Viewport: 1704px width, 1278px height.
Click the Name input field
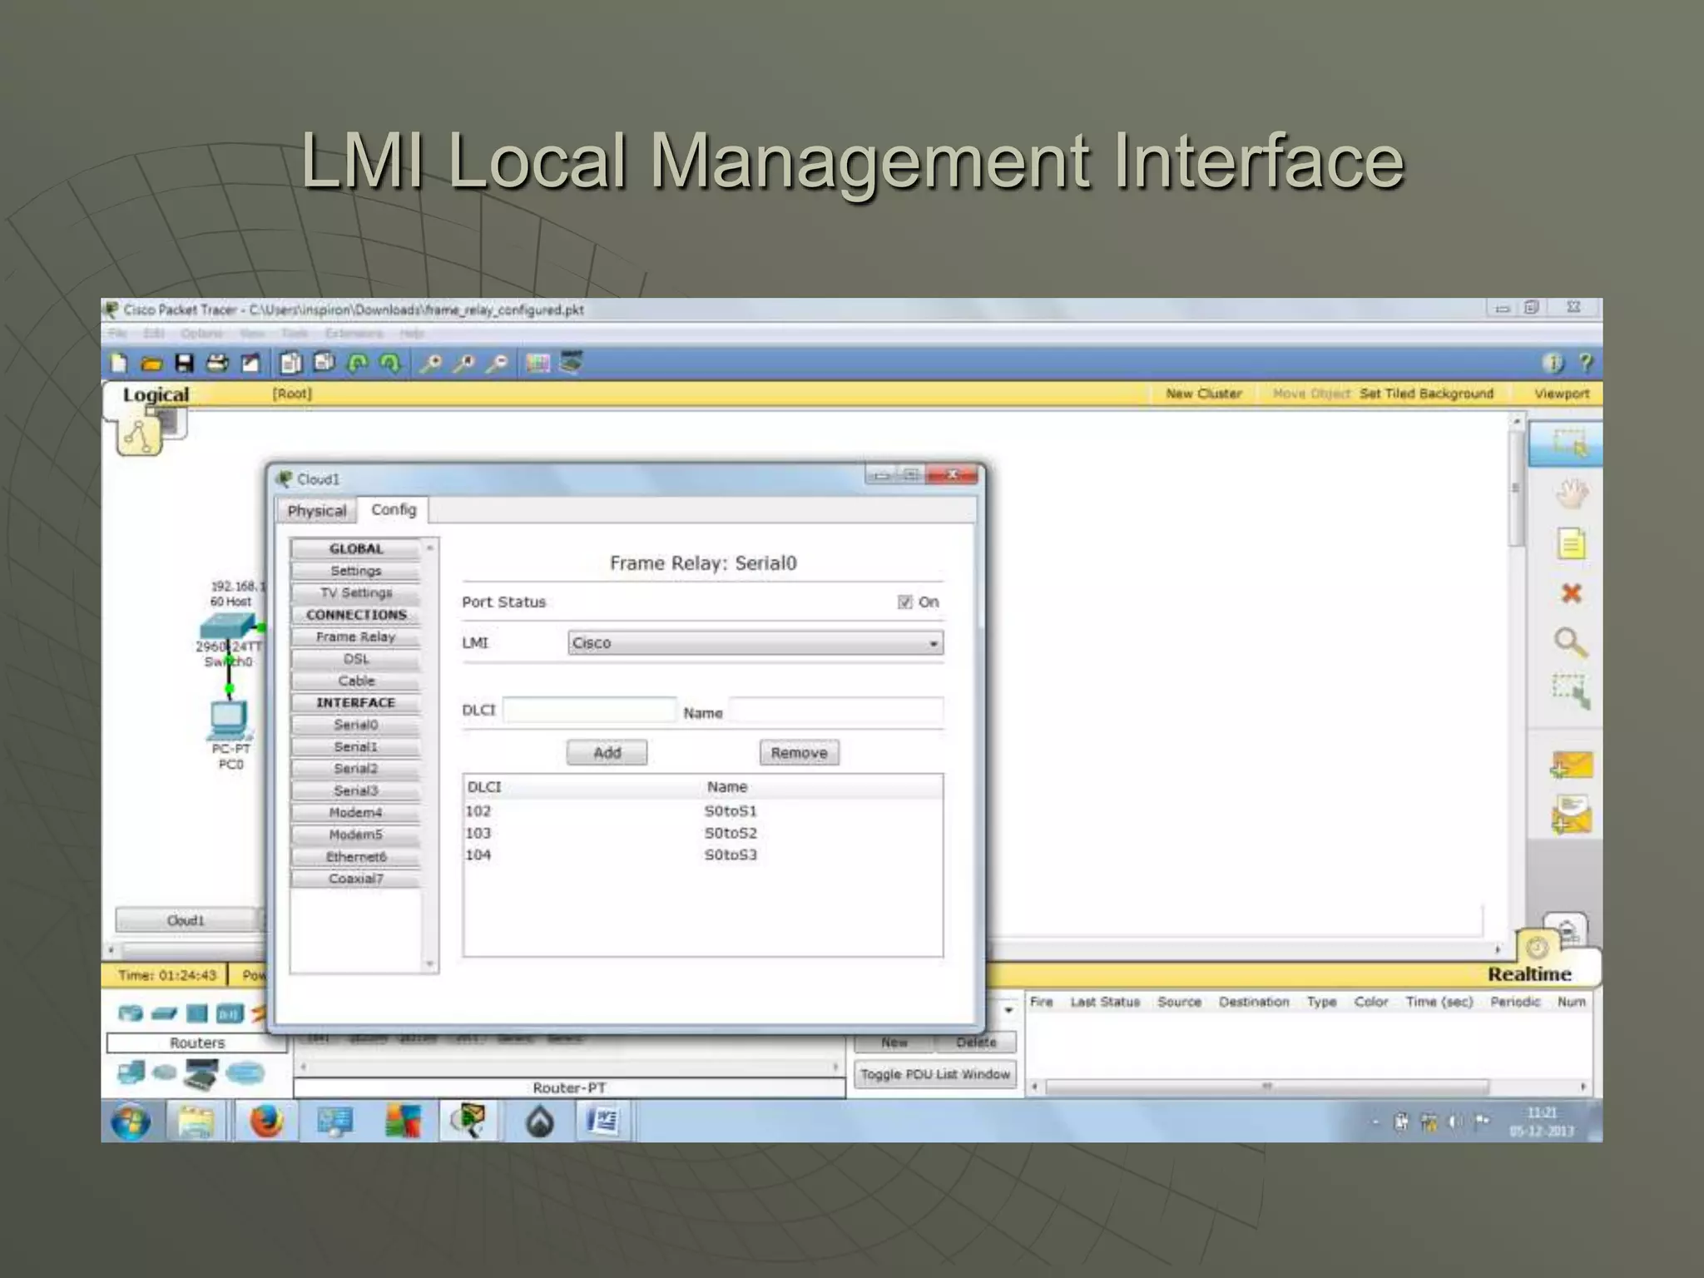pos(836,711)
